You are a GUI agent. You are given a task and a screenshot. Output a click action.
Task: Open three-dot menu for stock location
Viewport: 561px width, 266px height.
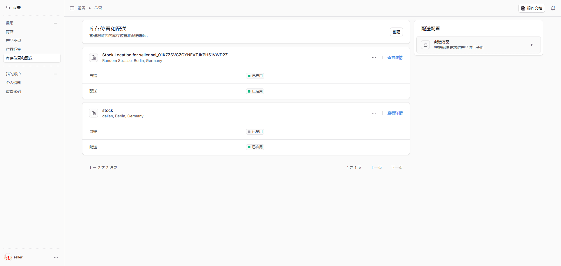[x=374, y=113]
